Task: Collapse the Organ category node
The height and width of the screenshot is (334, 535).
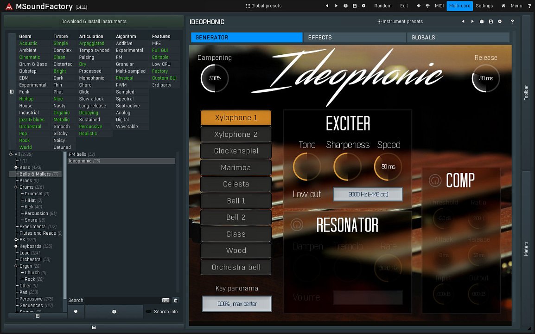Action: tap(16, 266)
